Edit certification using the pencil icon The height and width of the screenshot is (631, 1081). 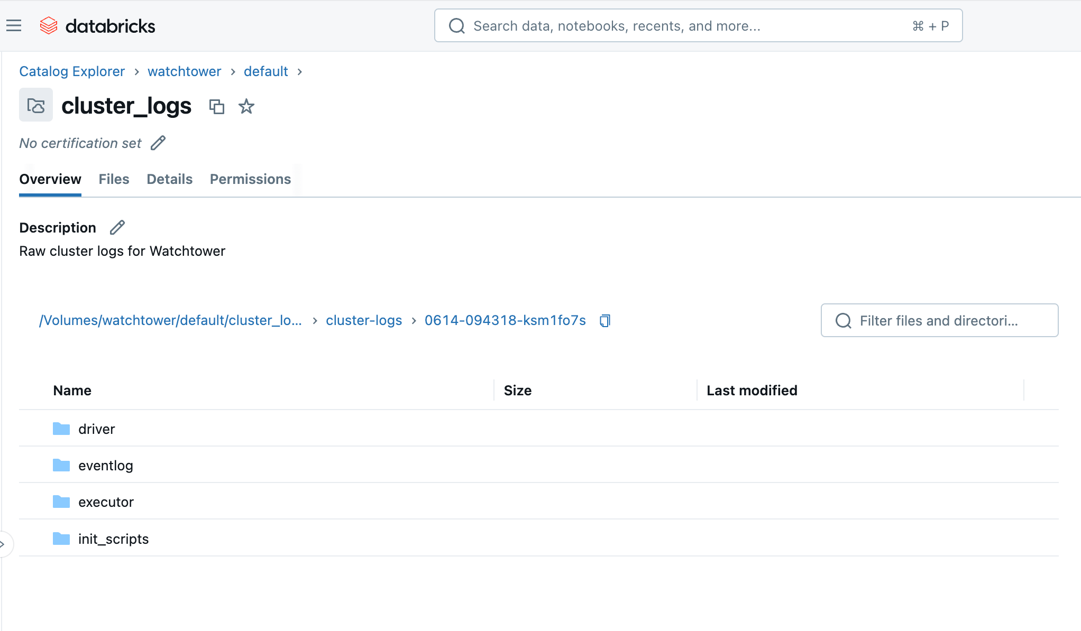[158, 143]
